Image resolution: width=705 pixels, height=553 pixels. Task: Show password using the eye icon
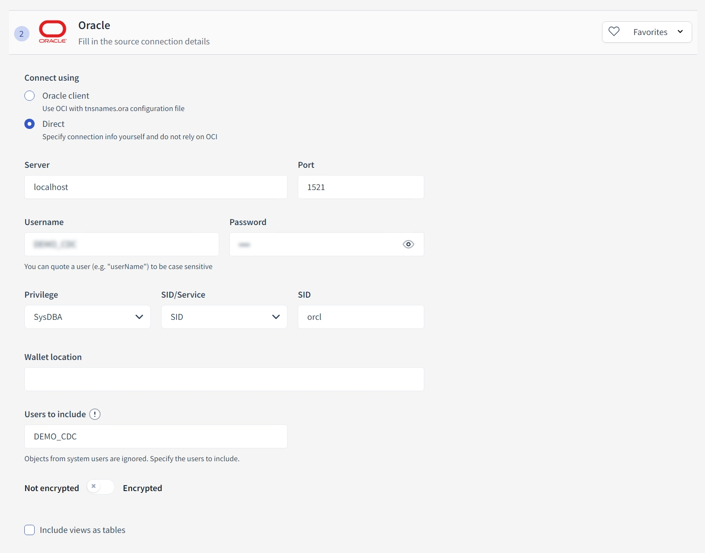(408, 244)
